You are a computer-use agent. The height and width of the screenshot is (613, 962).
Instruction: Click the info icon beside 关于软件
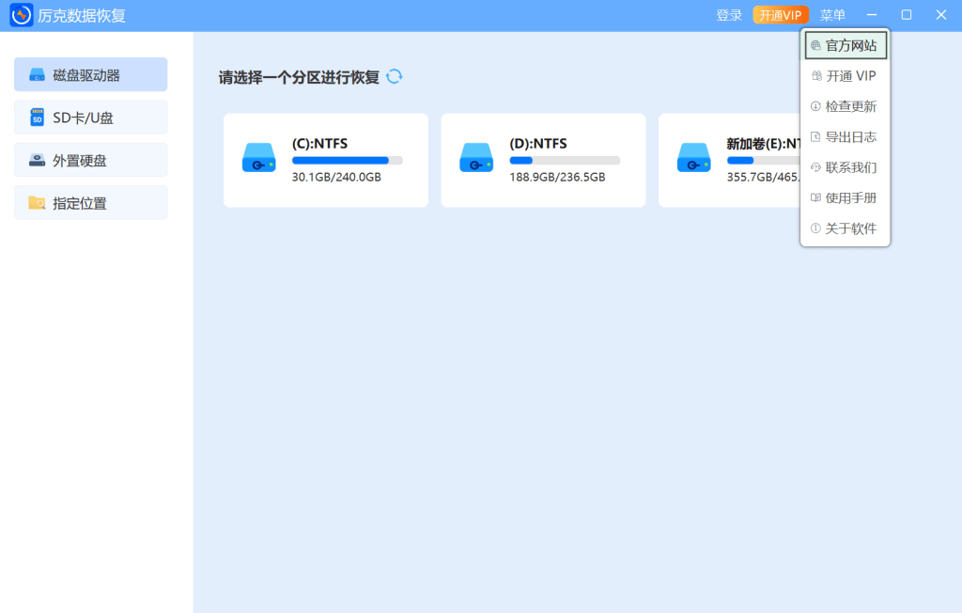tap(815, 228)
